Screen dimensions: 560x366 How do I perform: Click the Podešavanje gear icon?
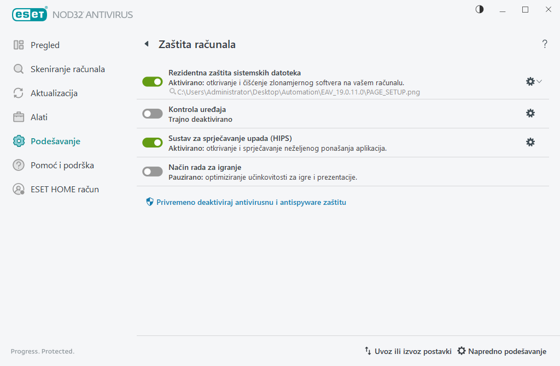pos(18,141)
